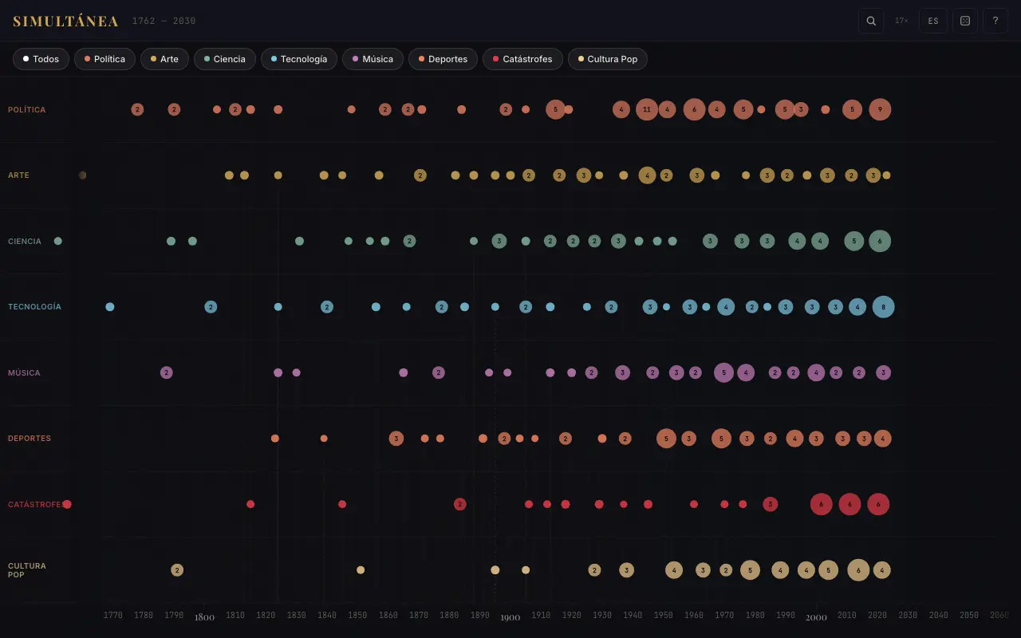Viewport: 1021px width, 638px height.
Task: Open the search panel with the magnifier icon
Action: pyautogui.click(x=870, y=21)
